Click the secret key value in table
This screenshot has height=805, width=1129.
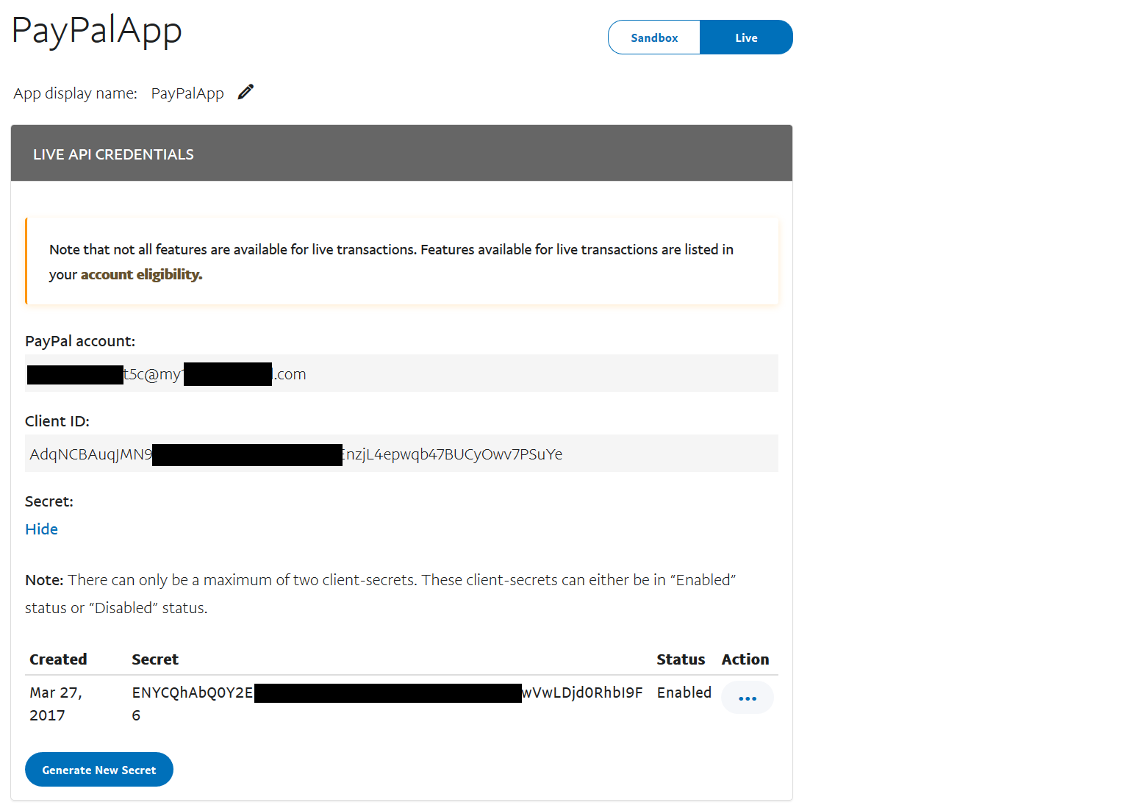(387, 693)
